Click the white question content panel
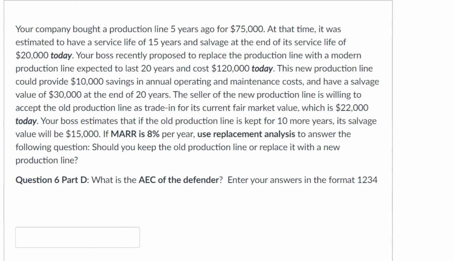The width and height of the screenshot is (454, 261). (x=199, y=208)
